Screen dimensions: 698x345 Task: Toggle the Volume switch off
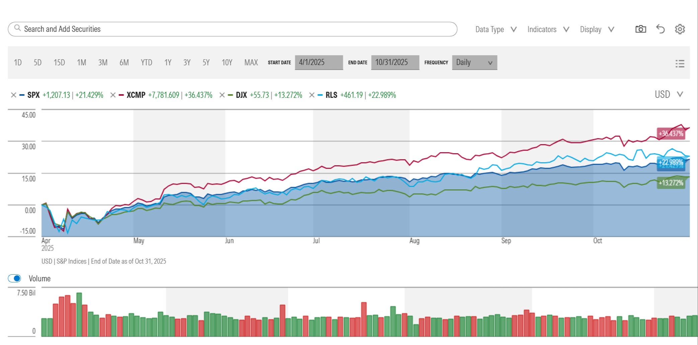point(15,278)
